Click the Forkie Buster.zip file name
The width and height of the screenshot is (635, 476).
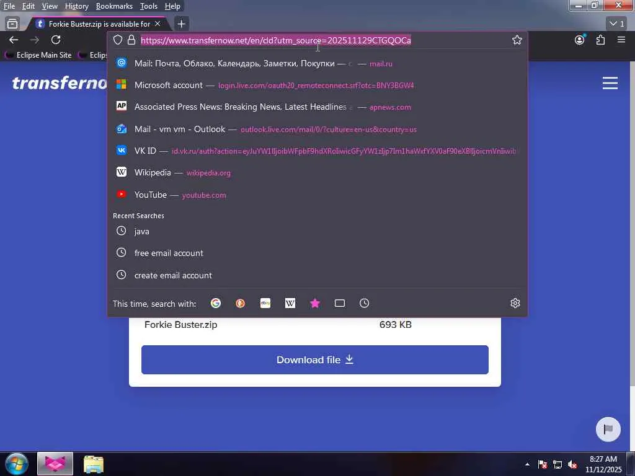pyautogui.click(x=180, y=325)
